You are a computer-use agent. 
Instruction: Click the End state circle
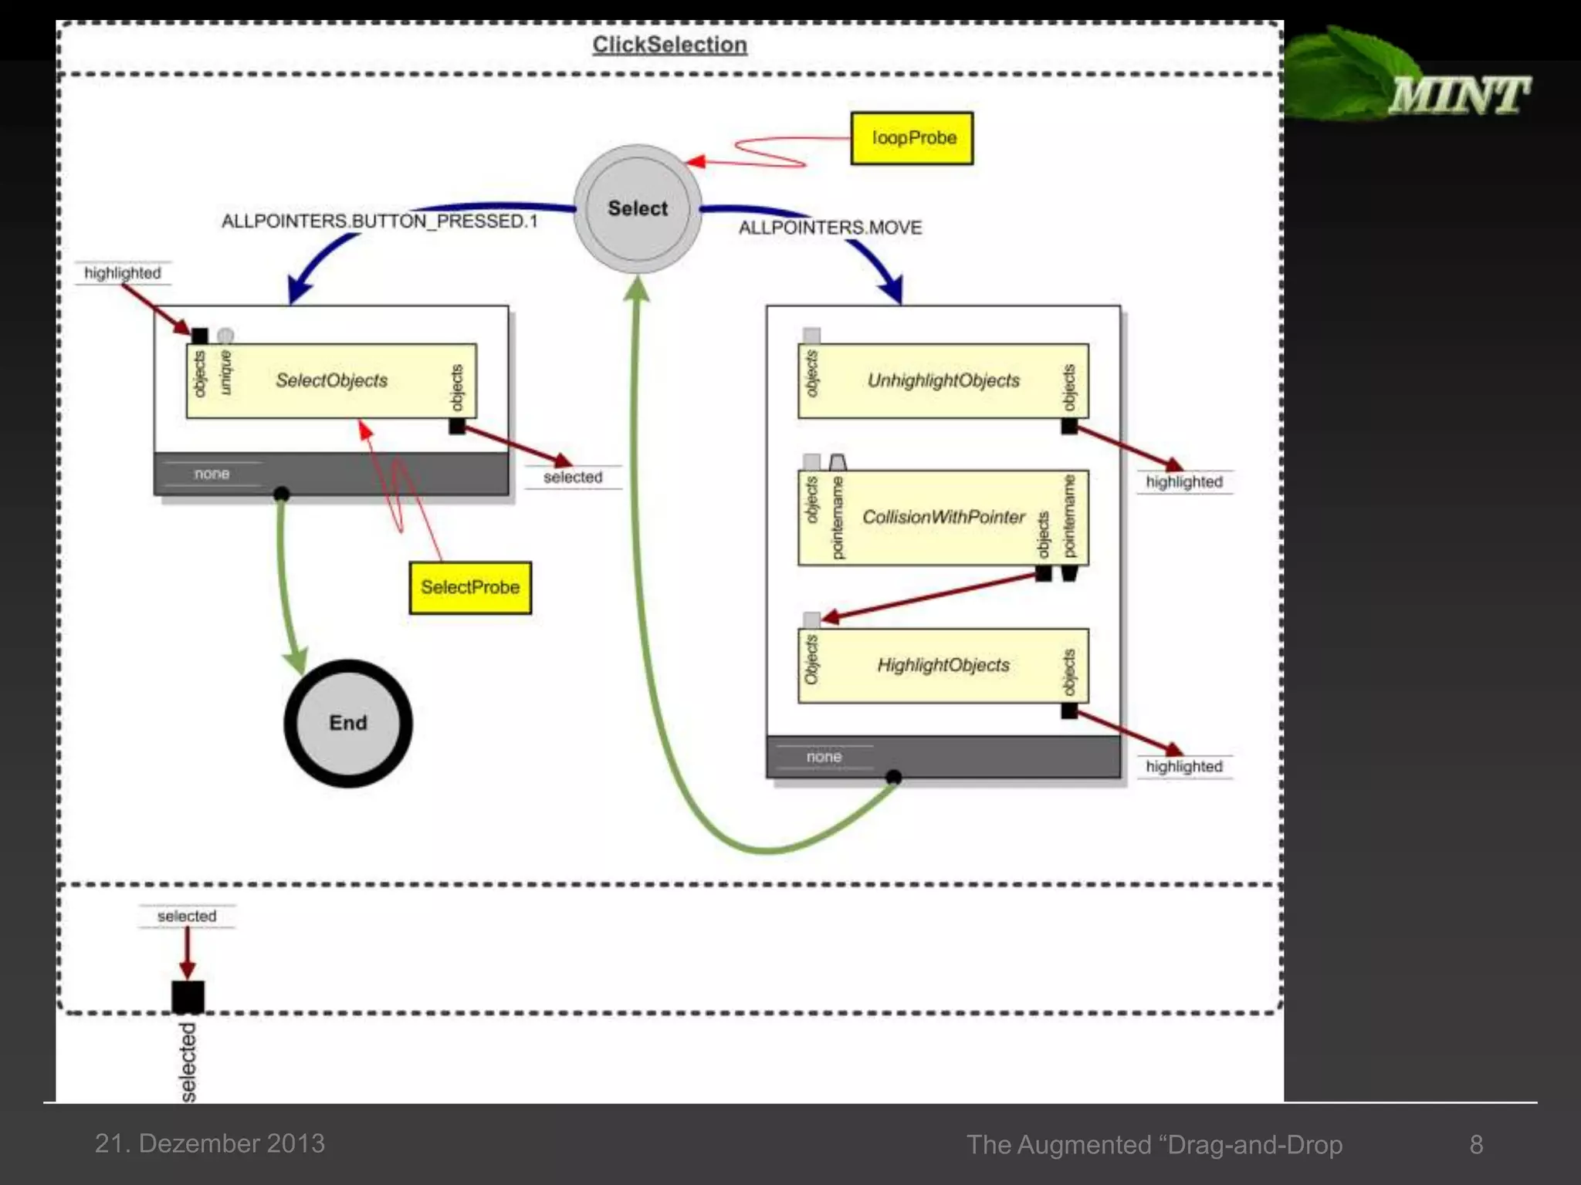click(x=348, y=723)
